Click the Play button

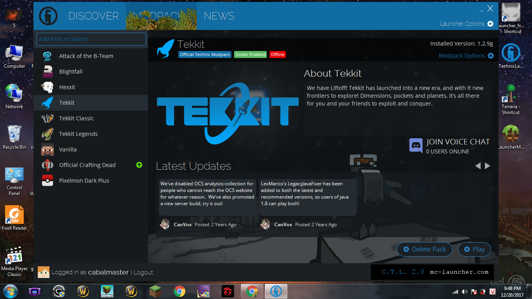click(474, 249)
